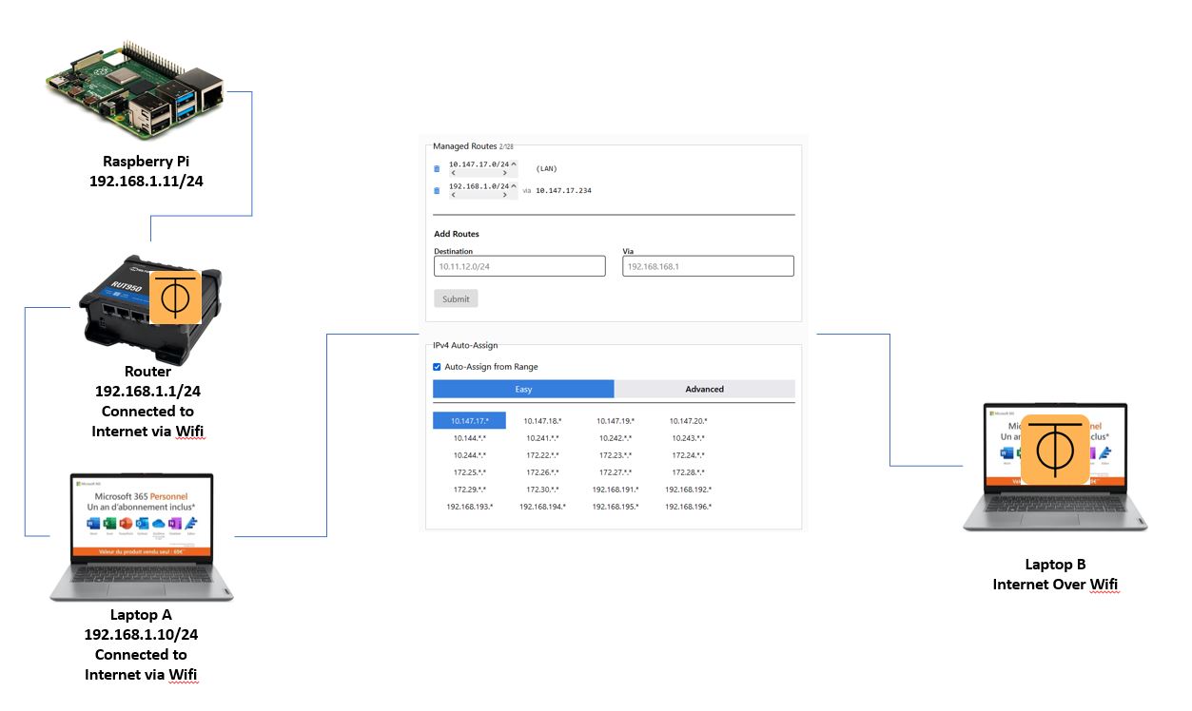Enable Auto-Assign from Range checkbox
Screen dimensions: 1192x711
pos(437,367)
